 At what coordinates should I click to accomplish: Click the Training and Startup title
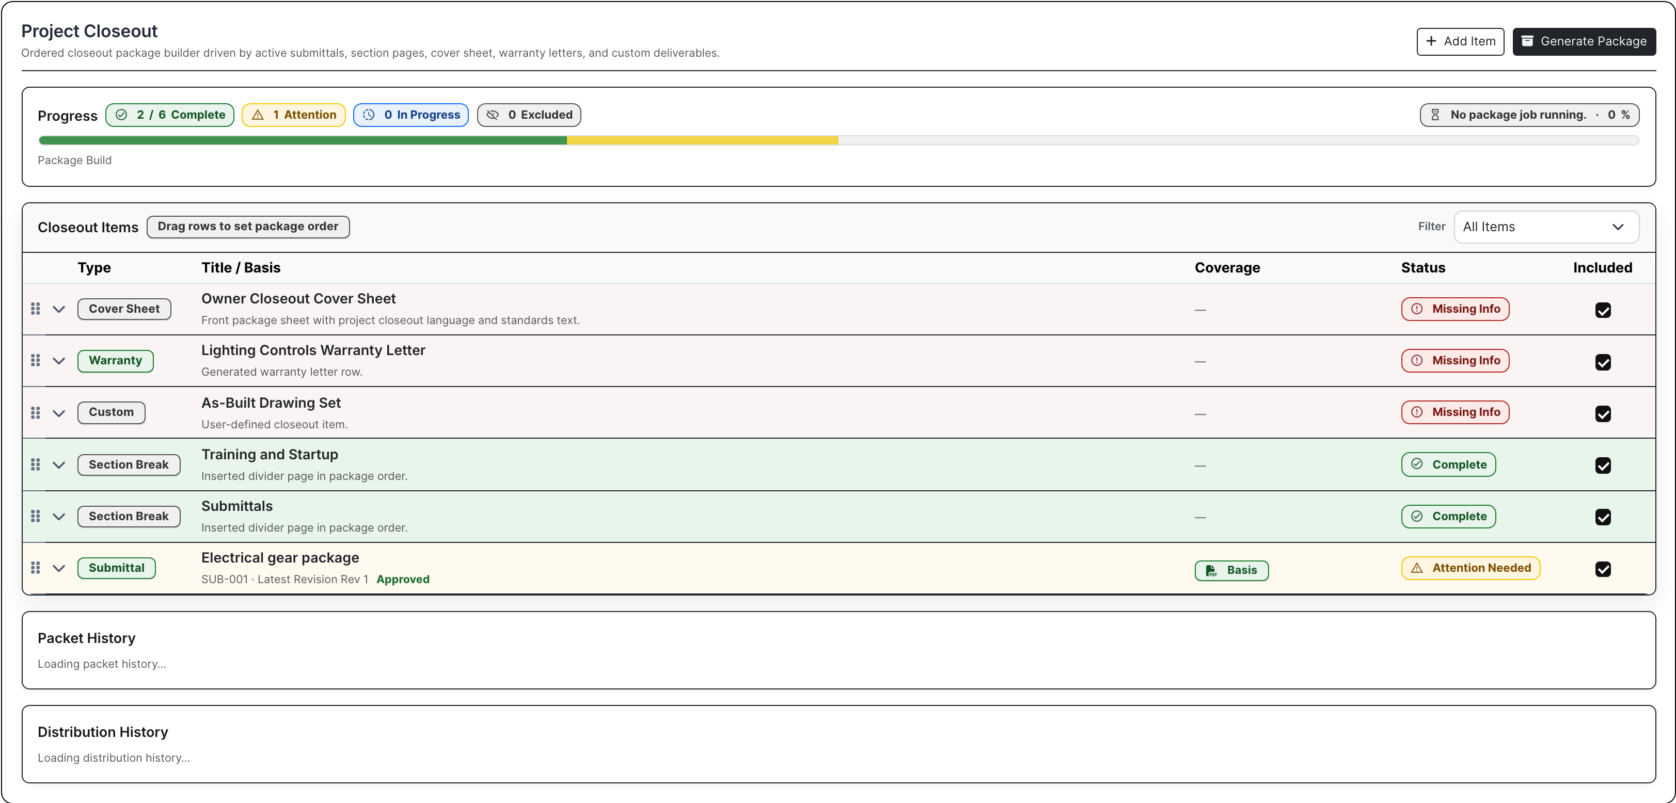point(270,455)
